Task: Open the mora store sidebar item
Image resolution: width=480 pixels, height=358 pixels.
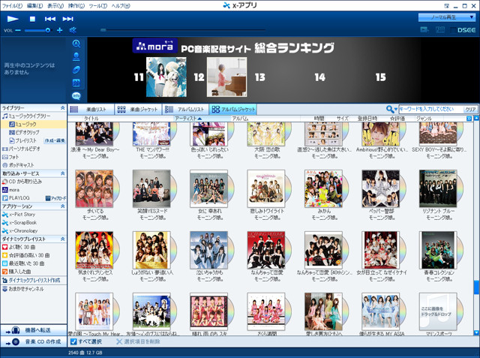Action: (x=10, y=190)
